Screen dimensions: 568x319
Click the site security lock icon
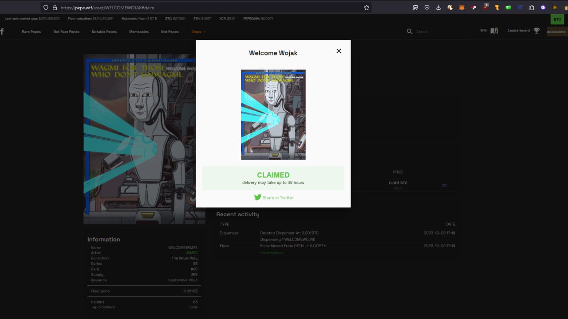pyautogui.click(x=55, y=8)
